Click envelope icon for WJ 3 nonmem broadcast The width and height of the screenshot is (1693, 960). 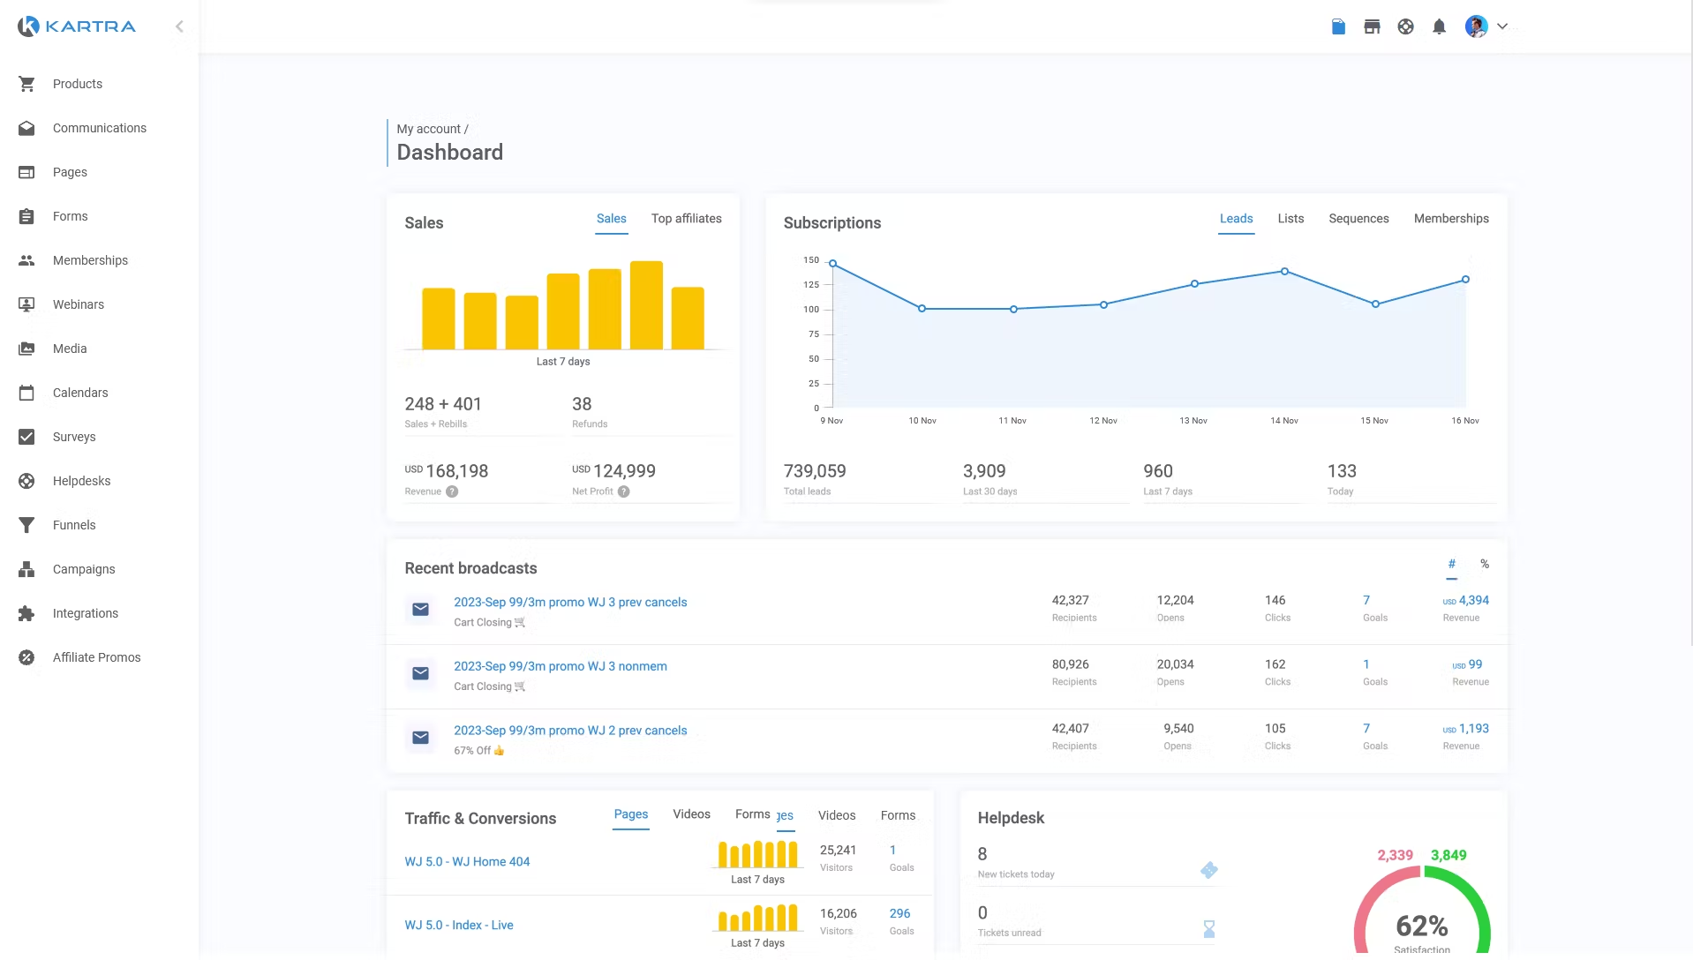point(420,674)
